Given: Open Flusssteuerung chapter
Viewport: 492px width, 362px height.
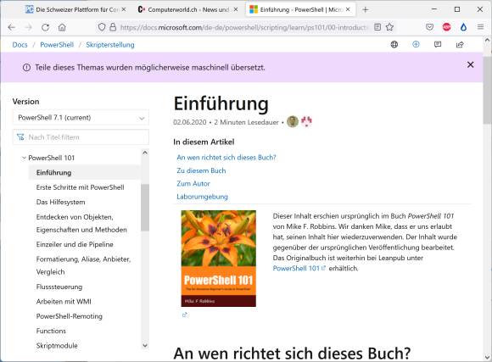Looking at the screenshot, I should 59,287.
